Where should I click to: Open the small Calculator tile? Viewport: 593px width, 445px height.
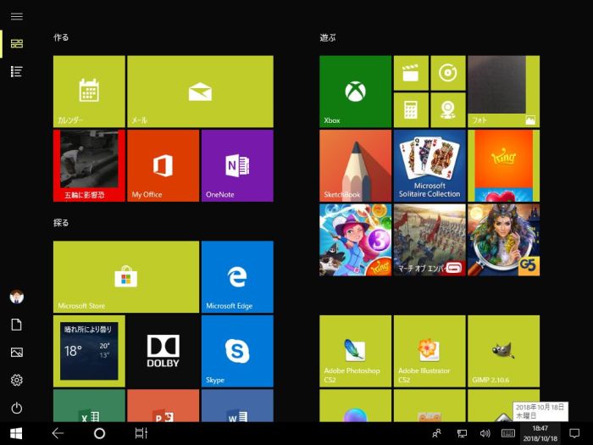tap(410, 110)
